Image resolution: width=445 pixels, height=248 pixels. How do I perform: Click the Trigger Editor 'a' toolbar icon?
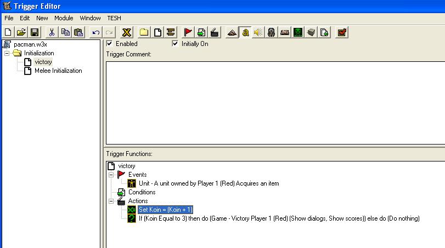pyautogui.click(x=245, y=32)
